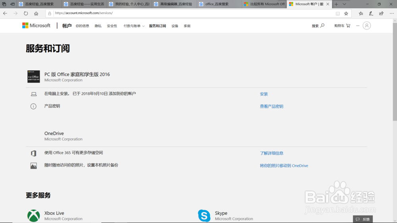The width and height of the screenshot is (397, 223).
Task: Click the laptop install icon
Action: (34, 94)
